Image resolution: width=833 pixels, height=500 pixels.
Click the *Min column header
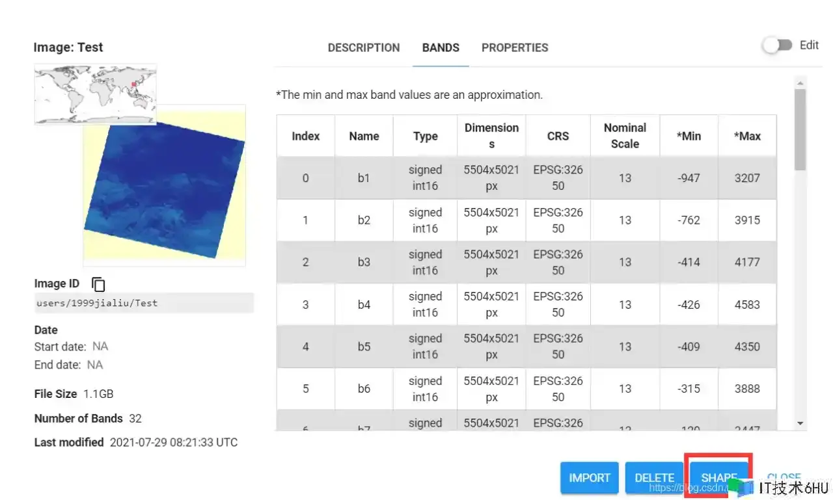(689, 136)
